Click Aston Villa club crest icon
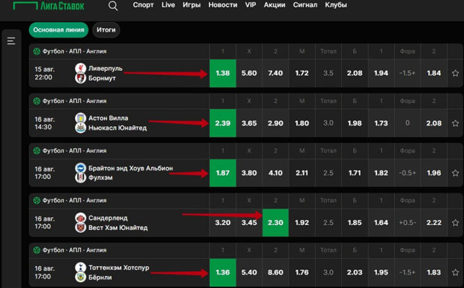Viewport: 464px width, 288px height. (81, 118)
